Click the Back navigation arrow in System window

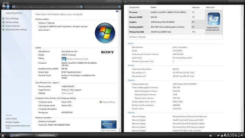3,7
